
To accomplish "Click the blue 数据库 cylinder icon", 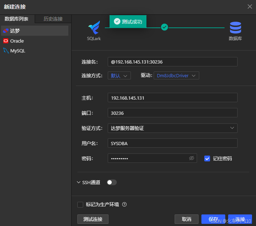I will pos(235,27).
